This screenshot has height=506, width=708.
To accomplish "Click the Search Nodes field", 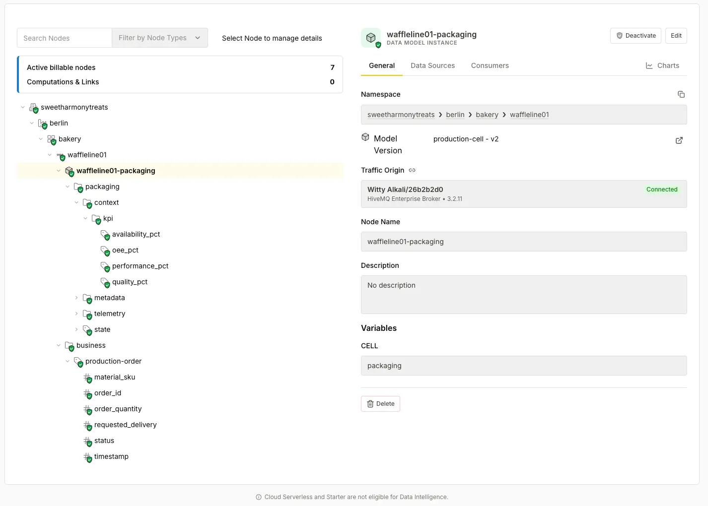I will pos(65,38).
